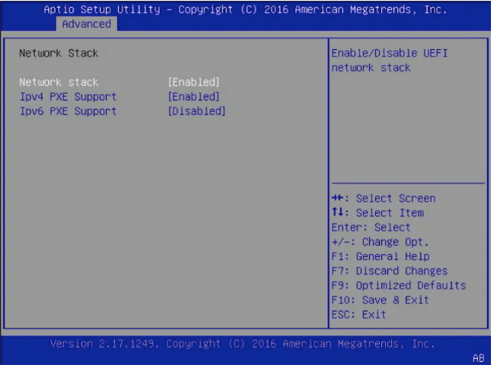This screenshot has height=365, width=491.
Task: Click the 'Enable/Disable UEFI network stack' help text
Action: click(x=390, y=60)
